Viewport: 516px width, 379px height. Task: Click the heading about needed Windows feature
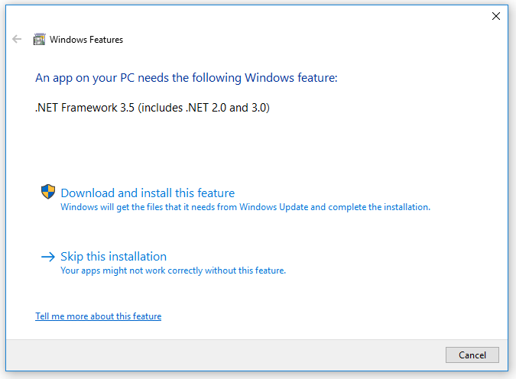point(186,78)
